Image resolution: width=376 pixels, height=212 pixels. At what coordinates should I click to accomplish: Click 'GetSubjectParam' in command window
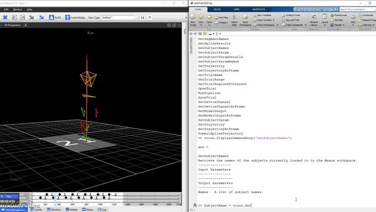(x=213, y=52)
